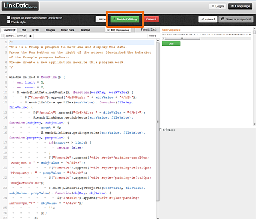Screen dimensions: 256x219
Task: Click the Base Sequence heading
Action: click(x=171, y=30)
